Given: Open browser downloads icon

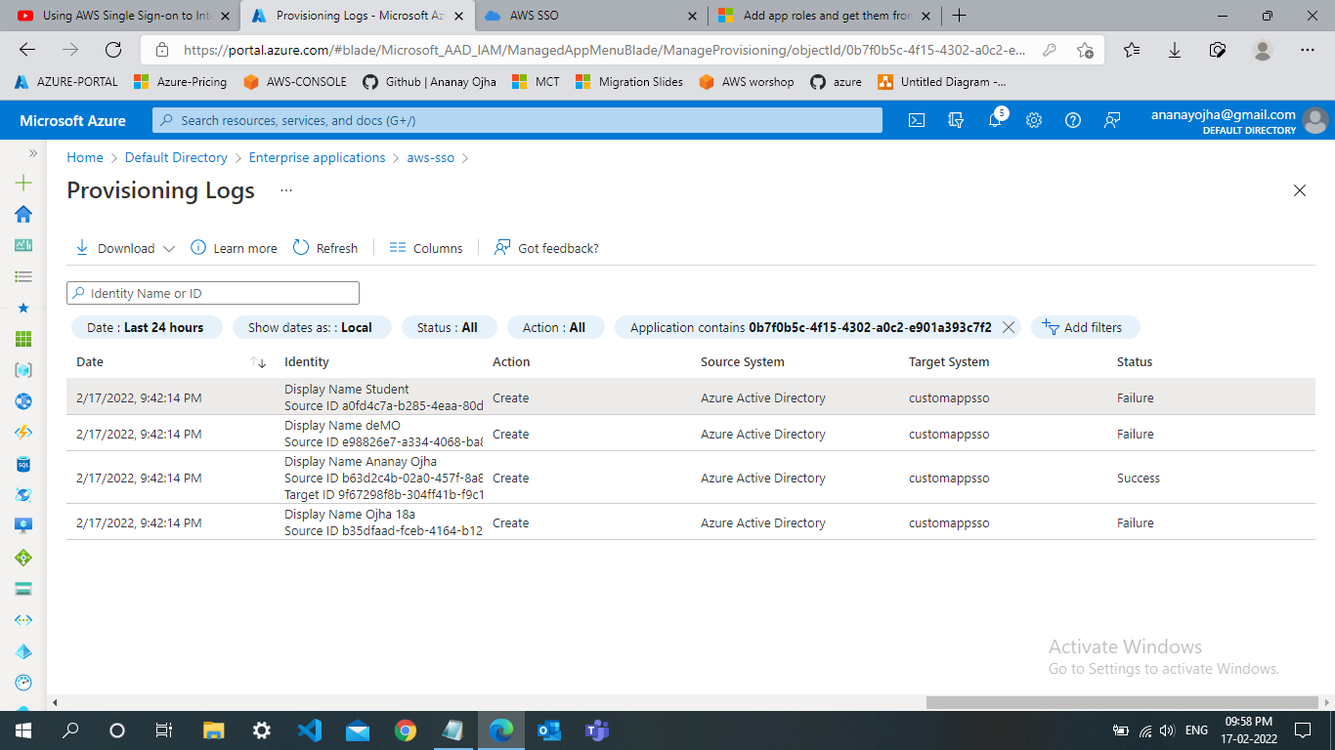Looking at the screenshot, I should pyautogui.click(x=1175, y=50).
